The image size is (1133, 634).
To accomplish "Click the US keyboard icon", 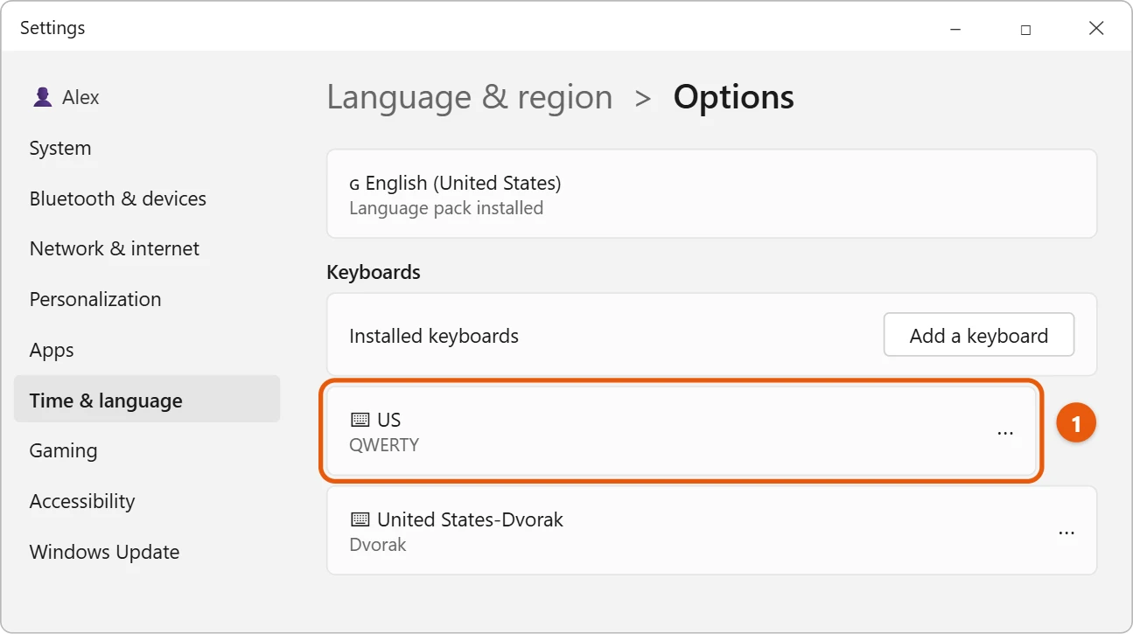I will (x=360, y=421).
